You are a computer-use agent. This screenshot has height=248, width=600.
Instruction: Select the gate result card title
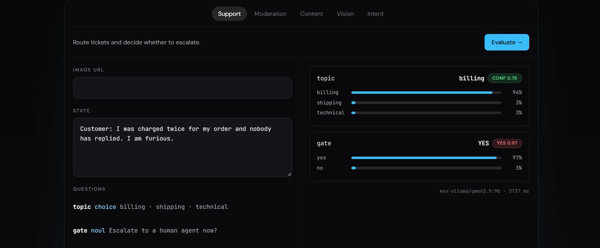coord(324,143)
